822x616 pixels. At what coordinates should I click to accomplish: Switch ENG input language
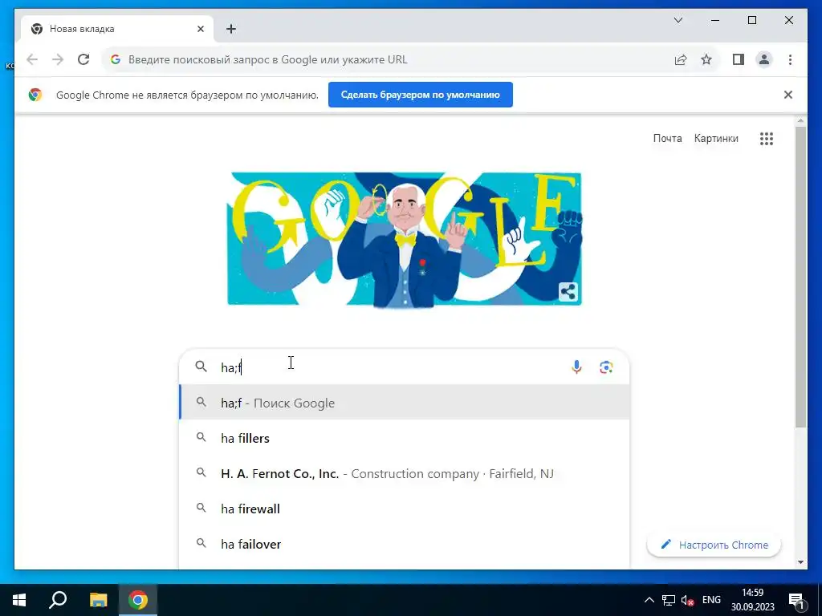[x=711, y=600]
